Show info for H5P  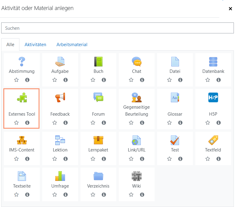219,123
